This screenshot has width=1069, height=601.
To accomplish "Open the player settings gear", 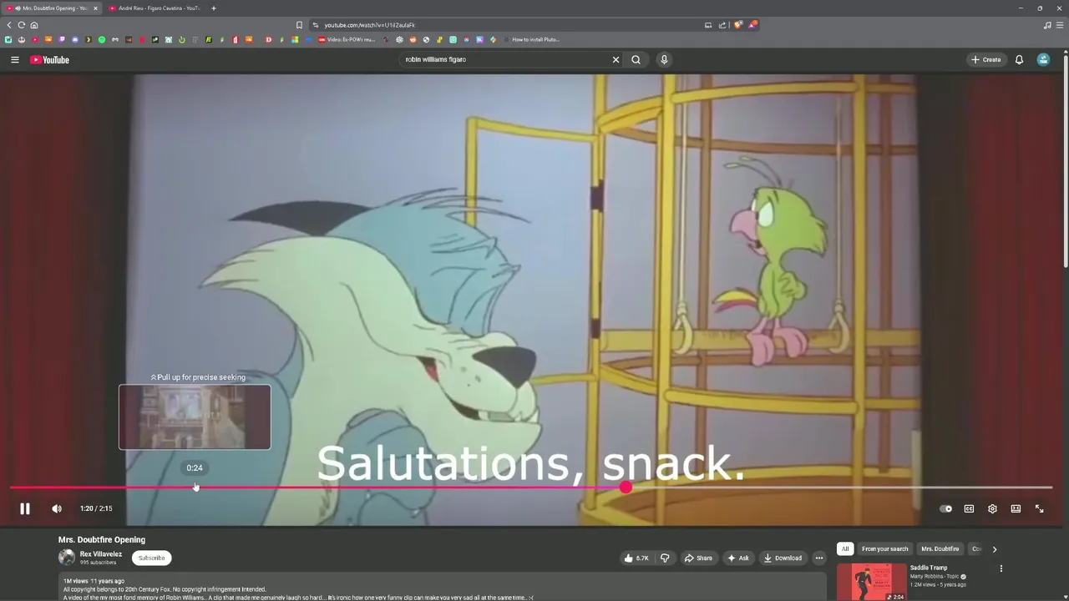I will [992, 508].
